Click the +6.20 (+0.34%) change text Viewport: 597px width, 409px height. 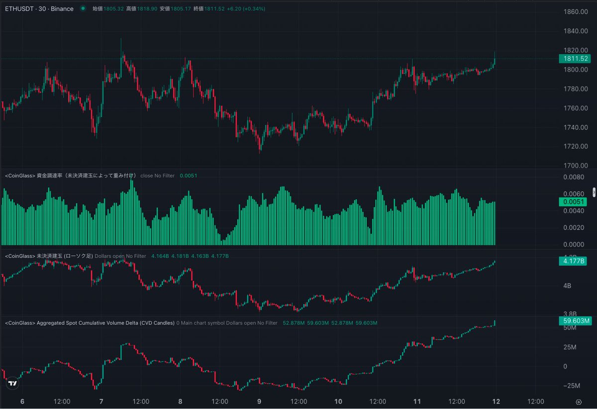click(x=246, y=9)
